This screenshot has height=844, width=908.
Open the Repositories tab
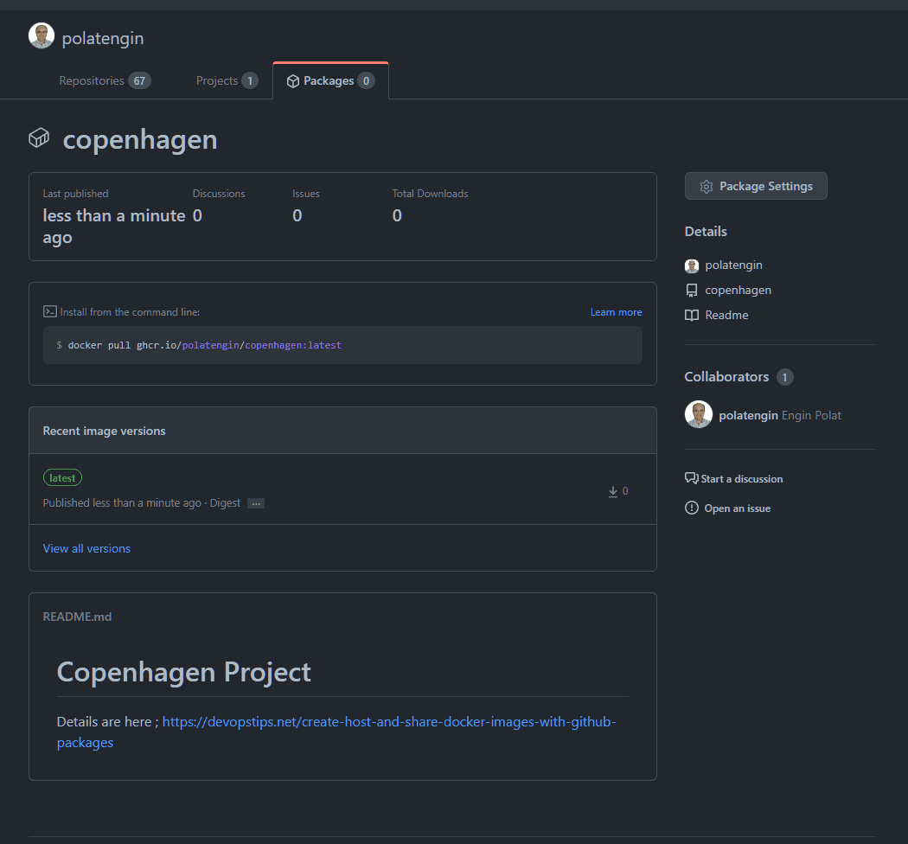tap(104, 80)
